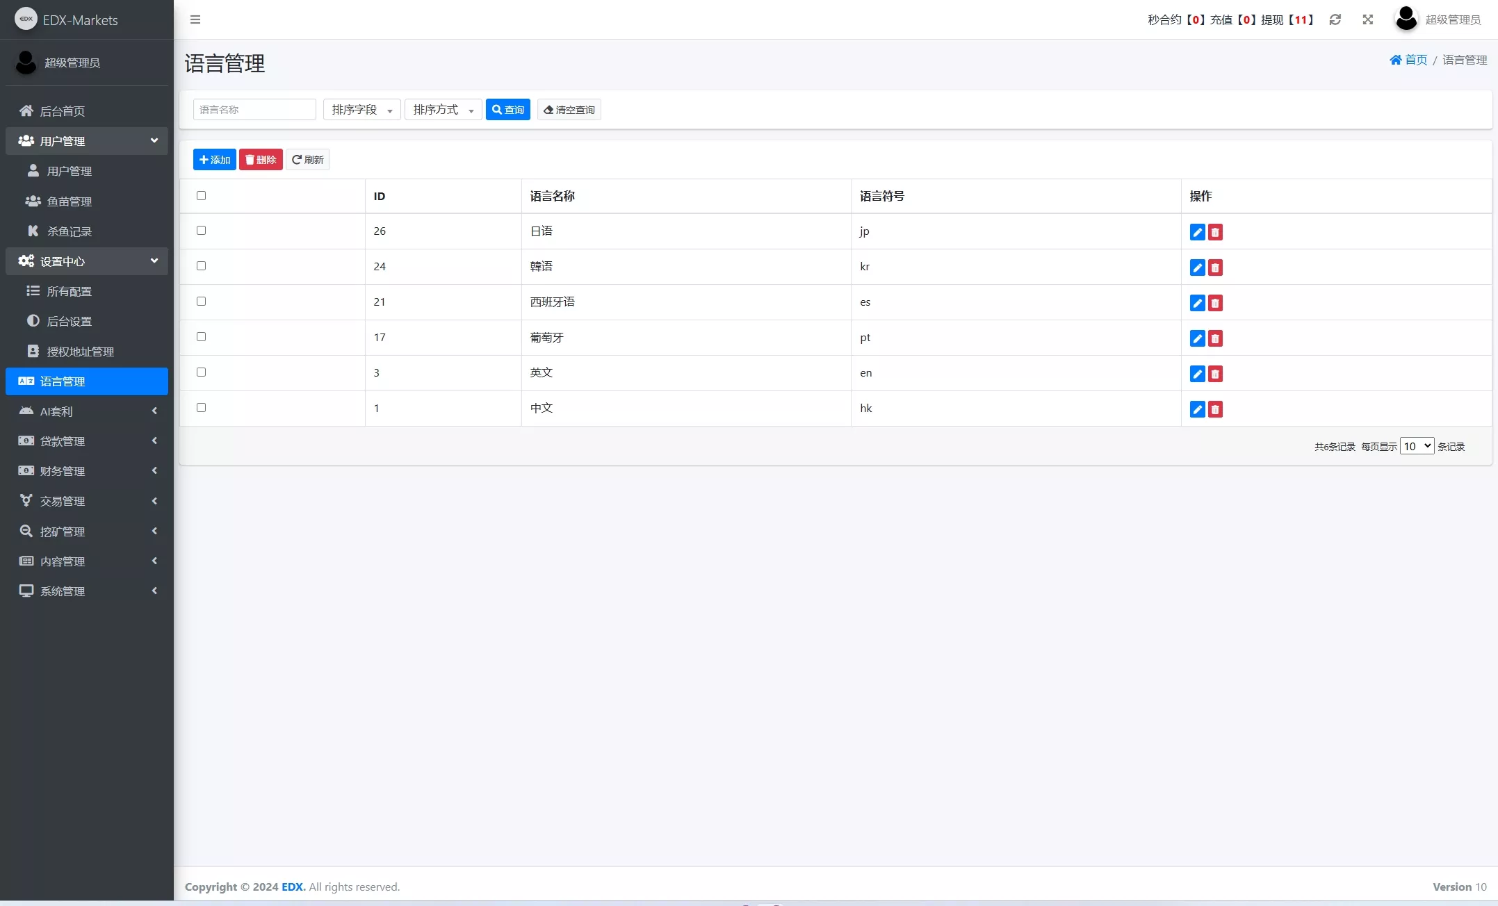The width and height of the screenshot is (1498, 906).
Task: Click the 清空查询 button
Action: 569,110
